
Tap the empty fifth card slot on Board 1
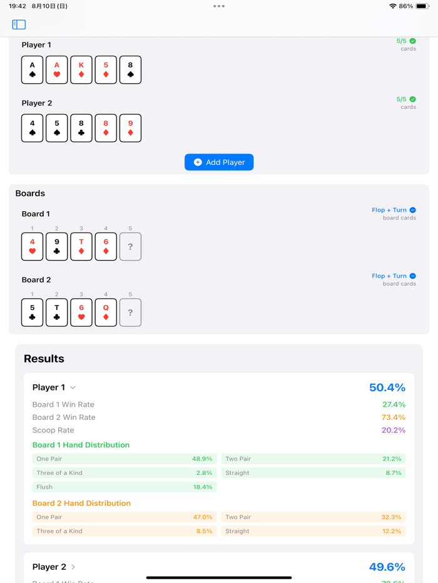pos(130,246)
